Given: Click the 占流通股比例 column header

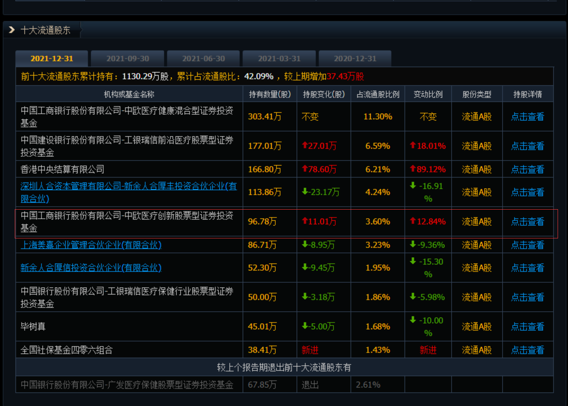Looking at the screenshot, I should coord(378,94).
